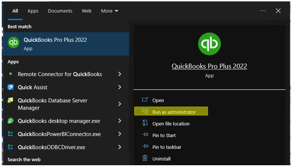The height and width of the screenshot is (167, 292).
Task: Select Uninstall from the actions list
Action: (x=161, y=159)
